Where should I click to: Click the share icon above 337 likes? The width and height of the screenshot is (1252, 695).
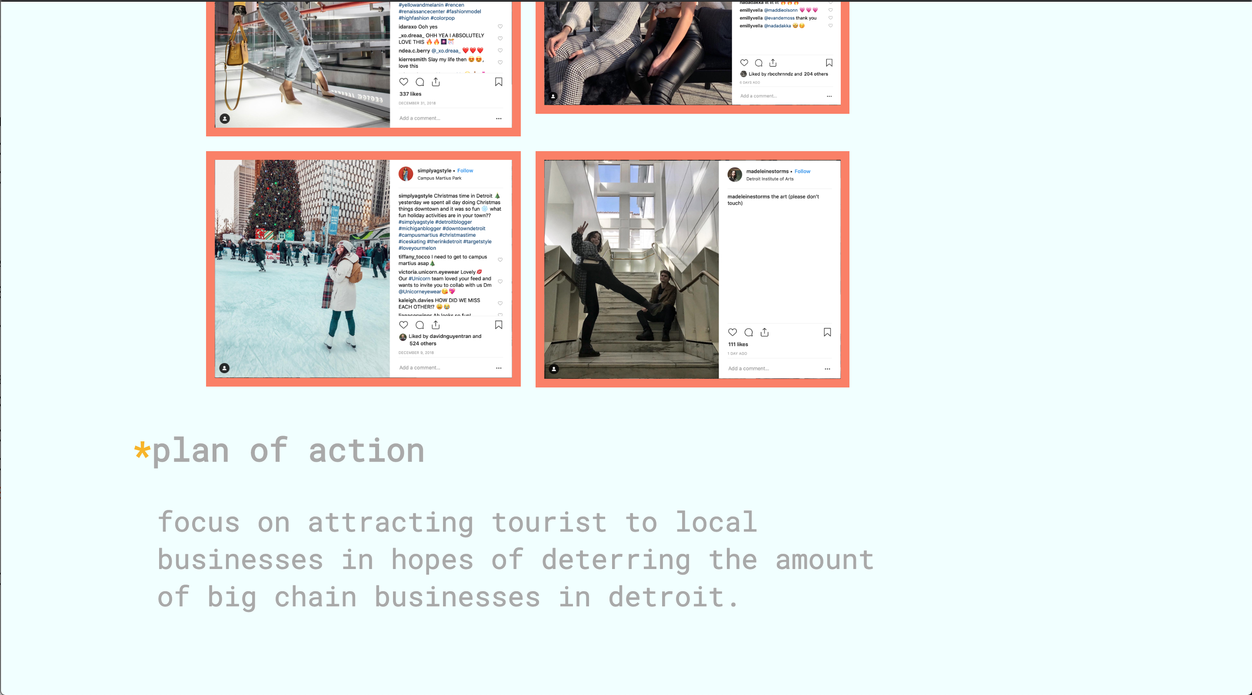(436, 82)
